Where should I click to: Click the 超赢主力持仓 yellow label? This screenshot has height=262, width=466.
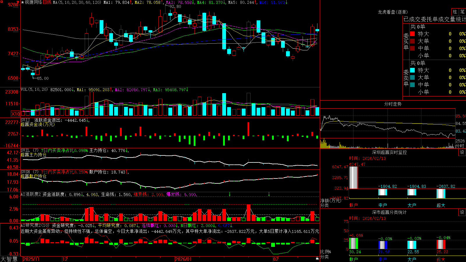33,155
